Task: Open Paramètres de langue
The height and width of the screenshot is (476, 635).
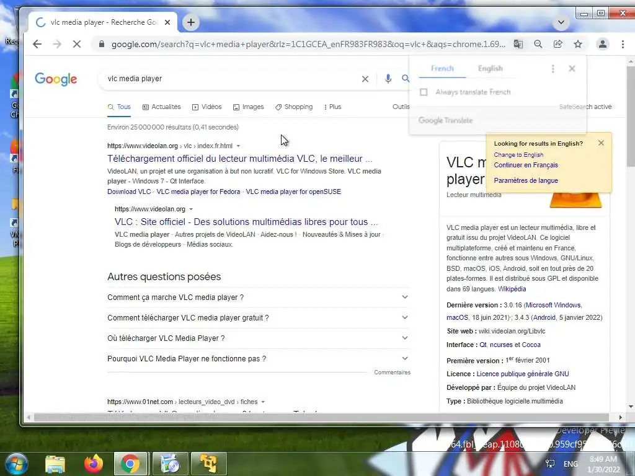Action: coord(526,180)
